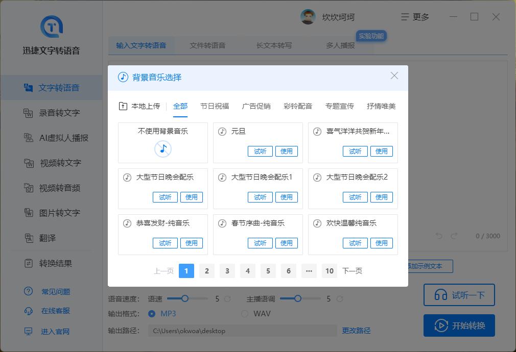Open the 节日祝福 music category
516x352 pixels.
215,106
